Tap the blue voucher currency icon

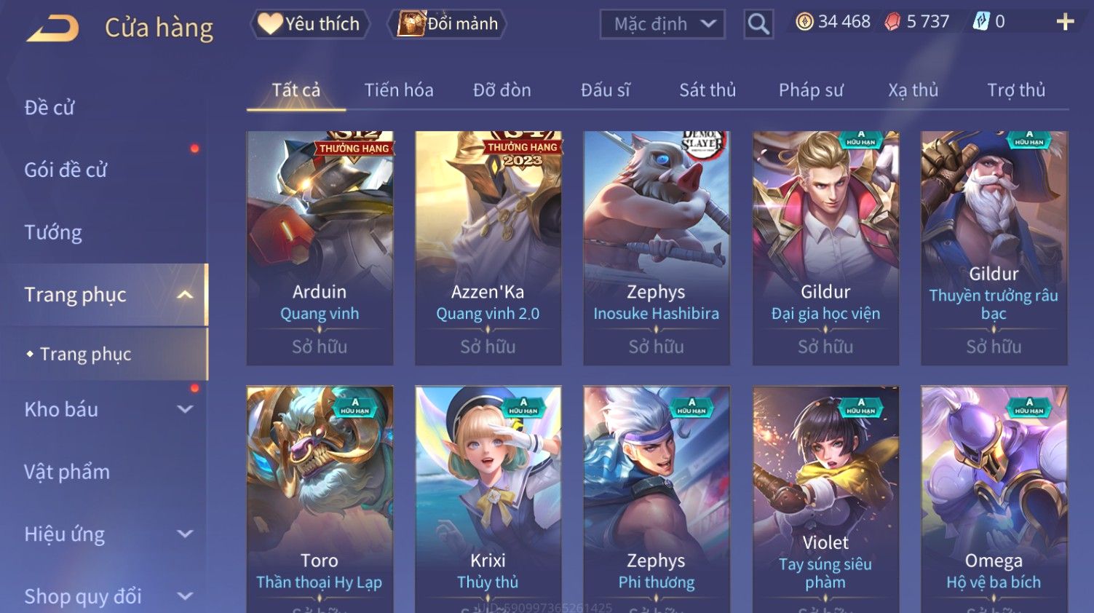pos(981,22)
